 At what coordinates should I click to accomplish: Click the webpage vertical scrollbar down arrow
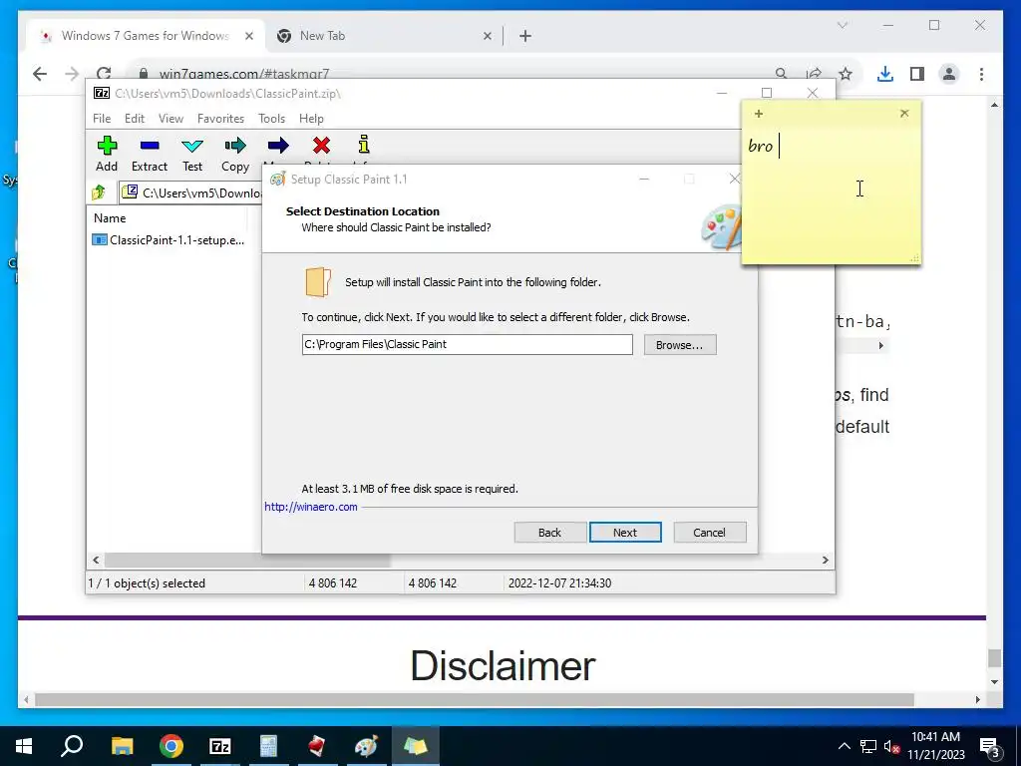(x=994, y=682)
